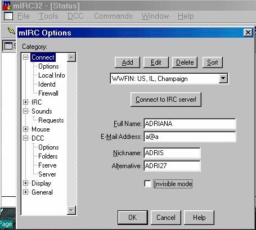Select Firewall in category tree

pos(48,93)
